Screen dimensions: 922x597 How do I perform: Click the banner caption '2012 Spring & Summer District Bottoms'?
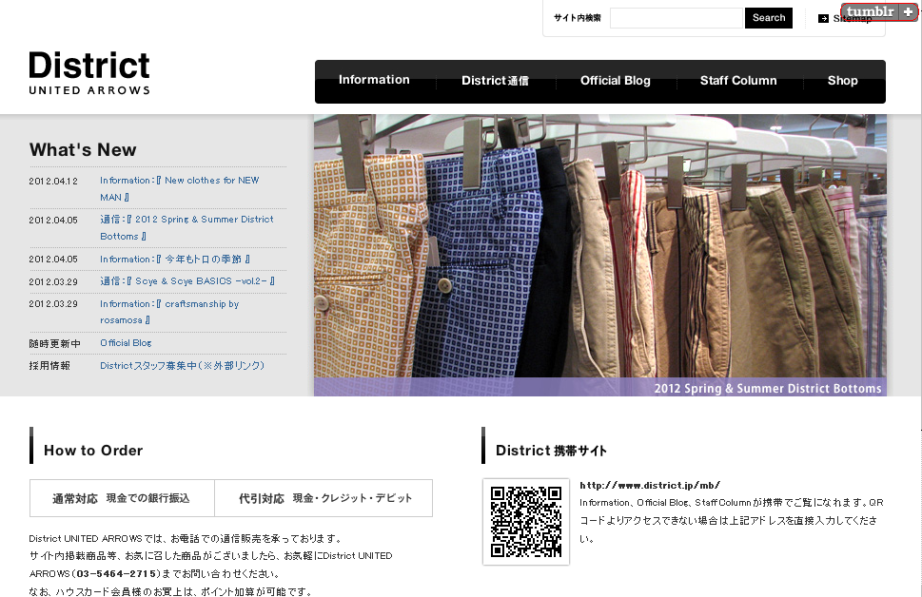(767, 389)
